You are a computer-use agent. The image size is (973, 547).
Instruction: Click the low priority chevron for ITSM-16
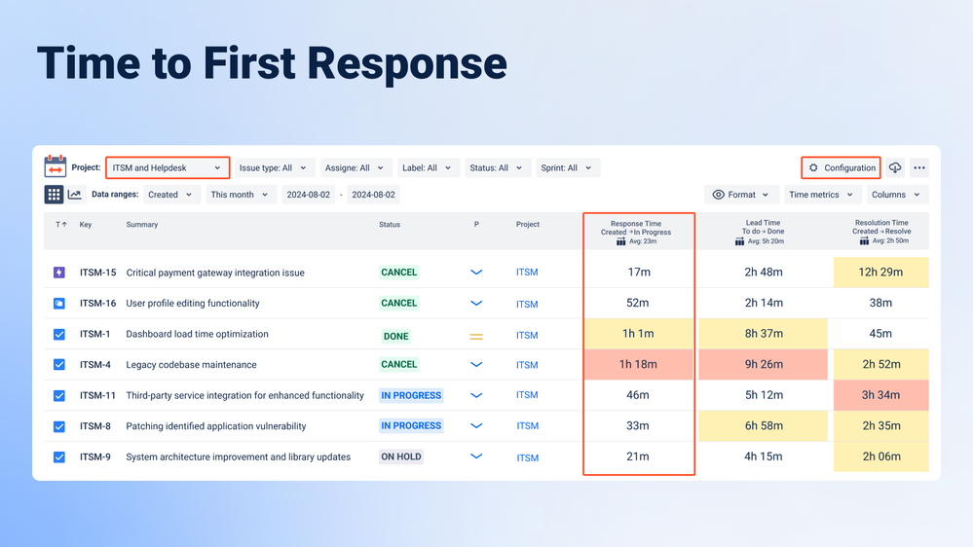tap(476, 304)
